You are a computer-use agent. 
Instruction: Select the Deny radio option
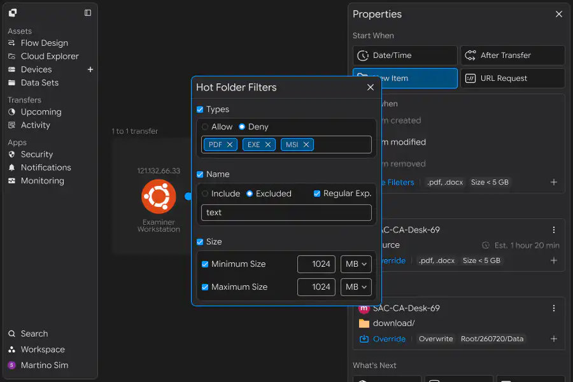coord(242,127)
